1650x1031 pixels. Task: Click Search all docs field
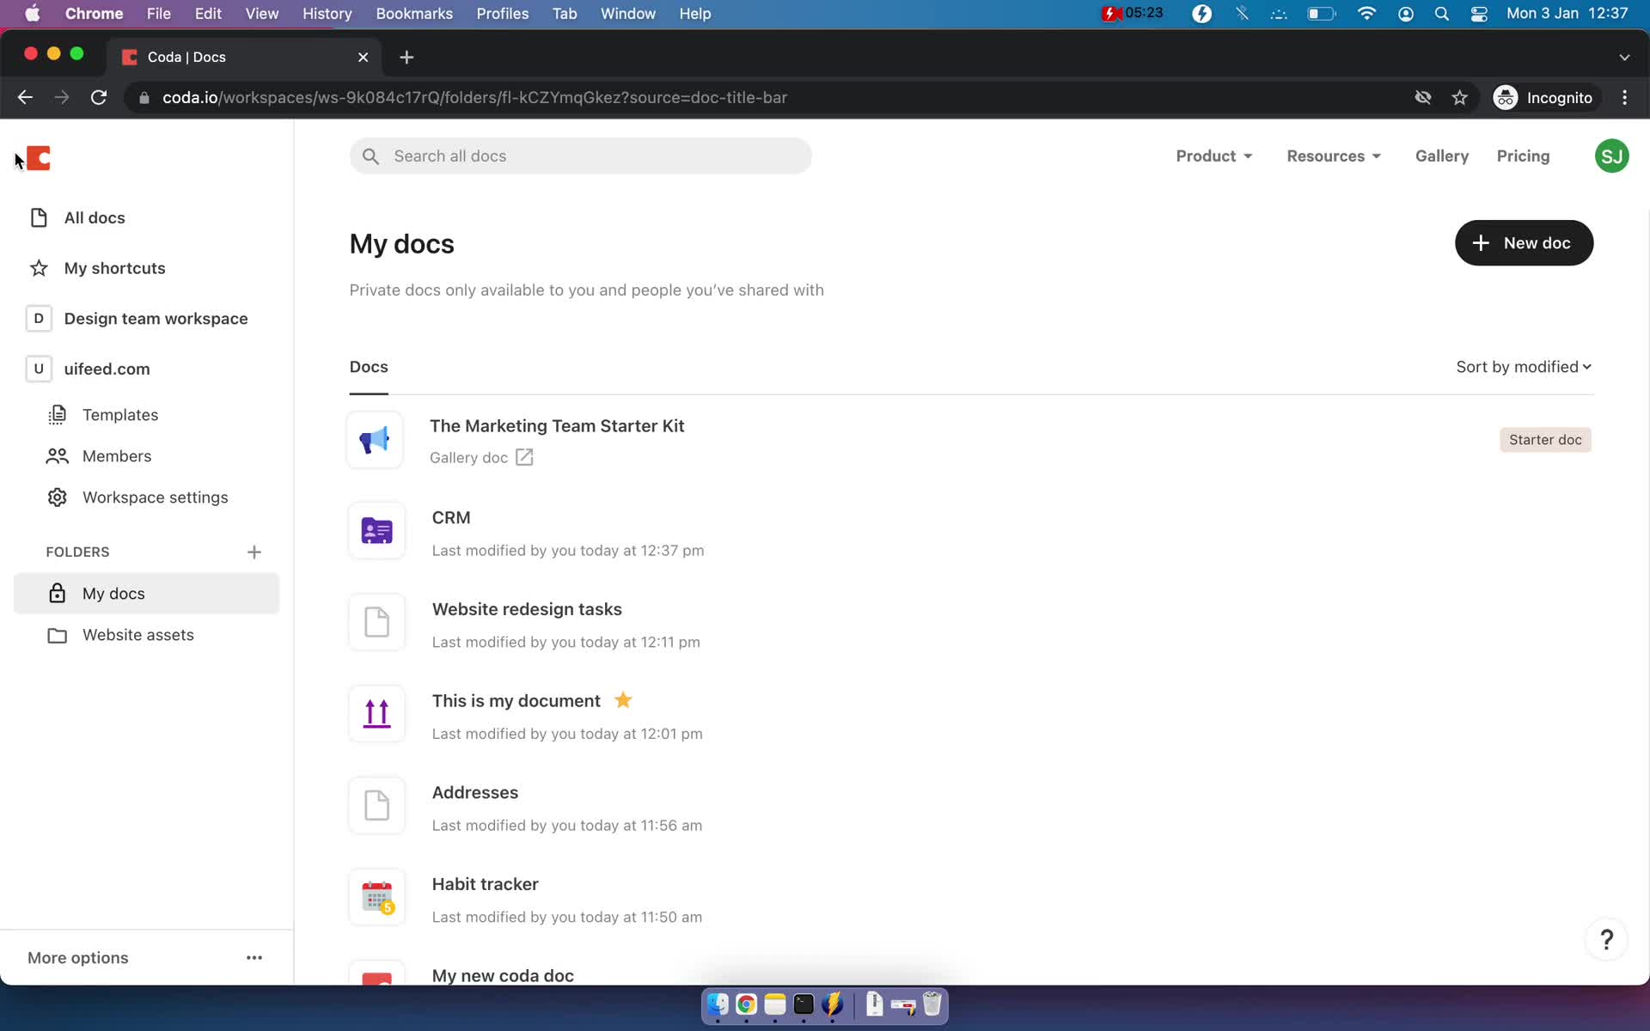pos(580,156)
